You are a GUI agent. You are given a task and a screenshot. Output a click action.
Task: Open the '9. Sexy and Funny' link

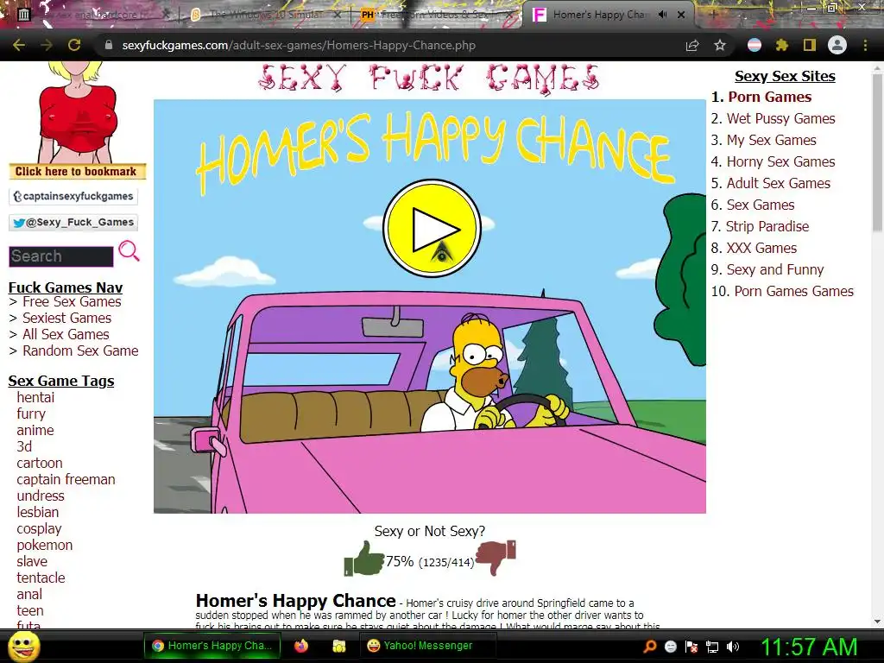(775, 269)
